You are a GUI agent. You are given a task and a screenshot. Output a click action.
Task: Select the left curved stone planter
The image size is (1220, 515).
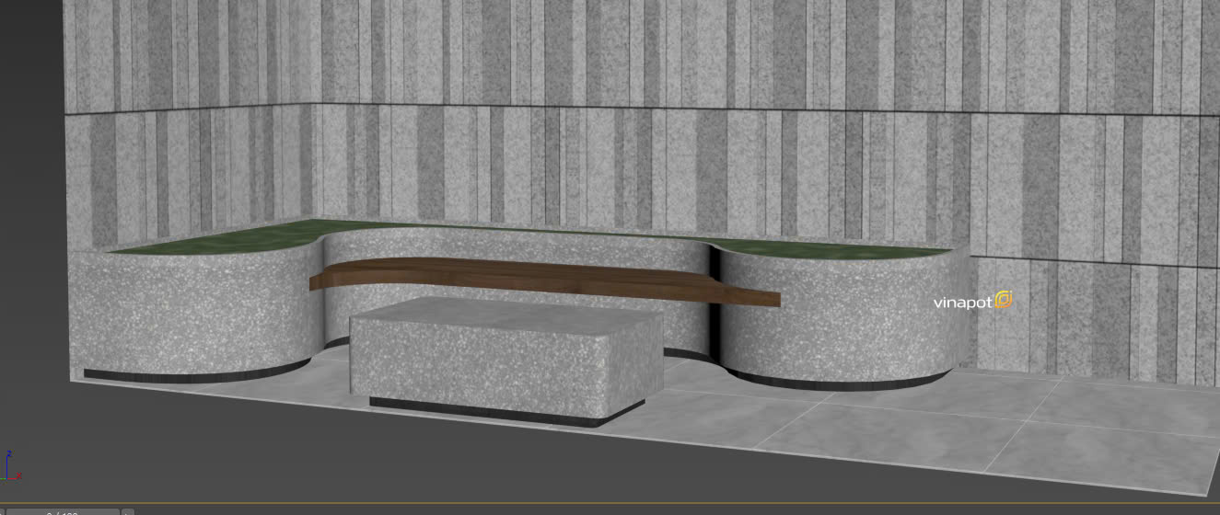184,313
